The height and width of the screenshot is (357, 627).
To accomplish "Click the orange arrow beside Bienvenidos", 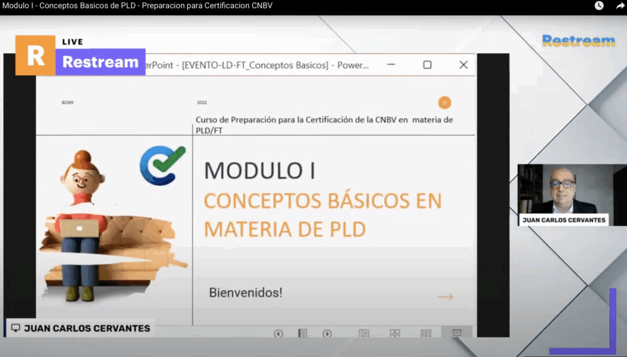I will (x=445, y=297).
